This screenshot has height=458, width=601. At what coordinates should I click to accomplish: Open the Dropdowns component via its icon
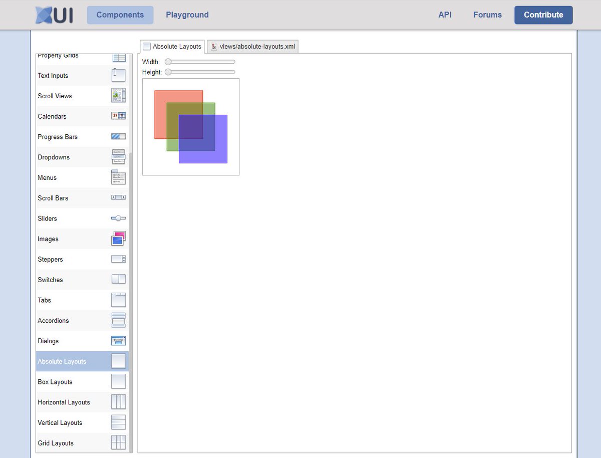pos(119,156)
